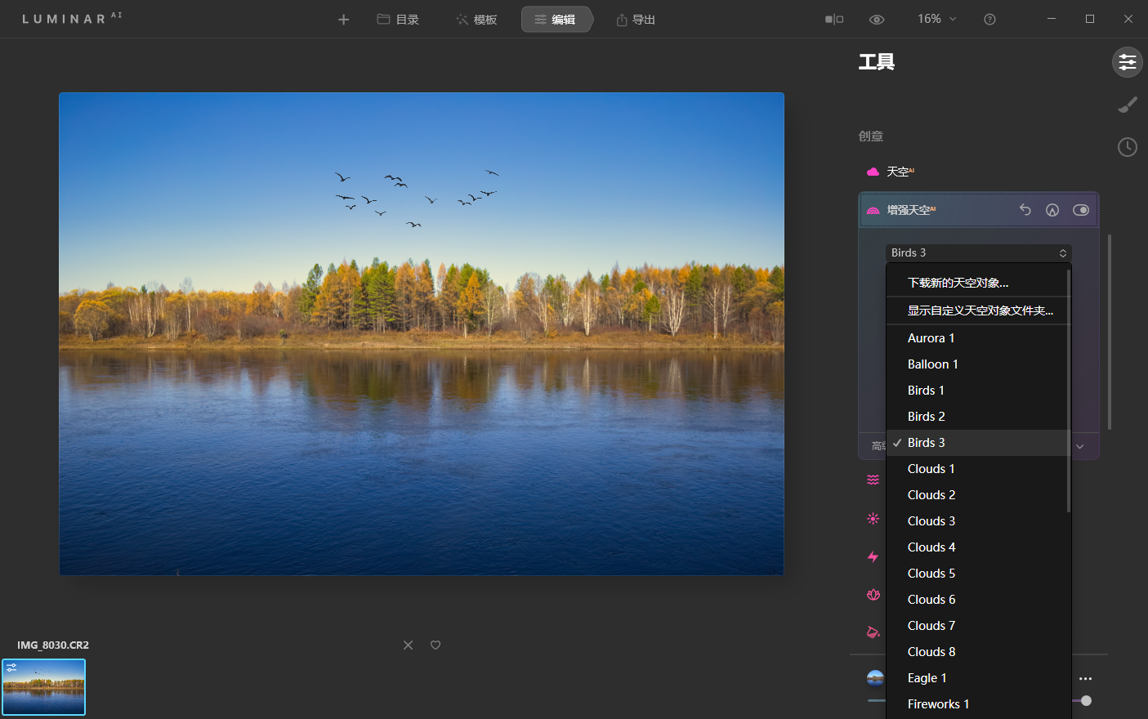Switch to the 模板 tab
This screenshot has height=719, width=1148.
(476, 20)
